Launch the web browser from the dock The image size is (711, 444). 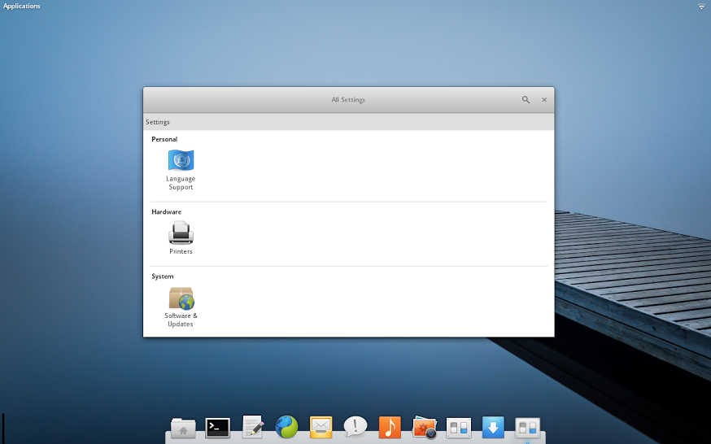pyautogui.click(x=286, y=427)
